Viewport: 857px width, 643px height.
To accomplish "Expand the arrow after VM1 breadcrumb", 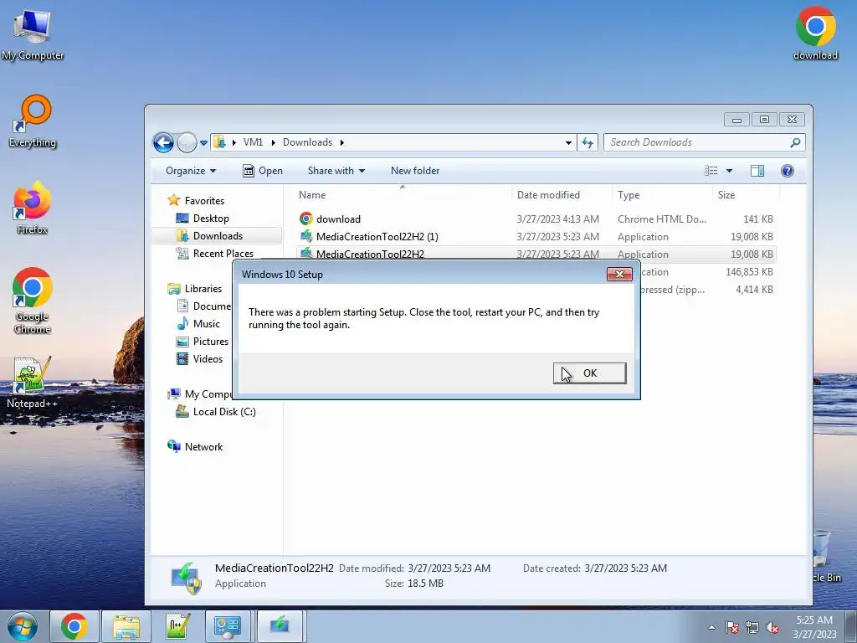I will point(274,142).
